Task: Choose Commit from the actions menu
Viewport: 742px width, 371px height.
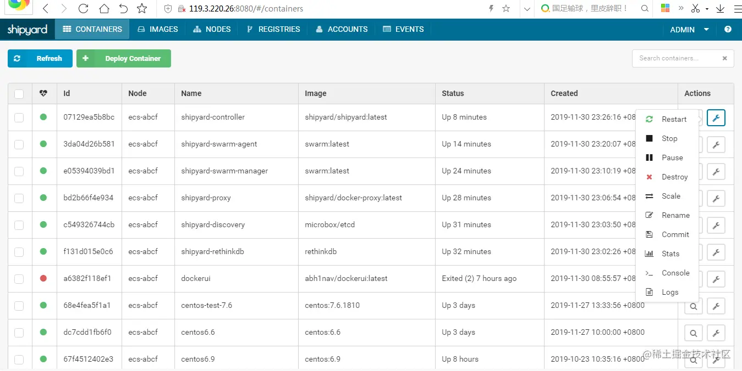Action: (x=667, y=234)
